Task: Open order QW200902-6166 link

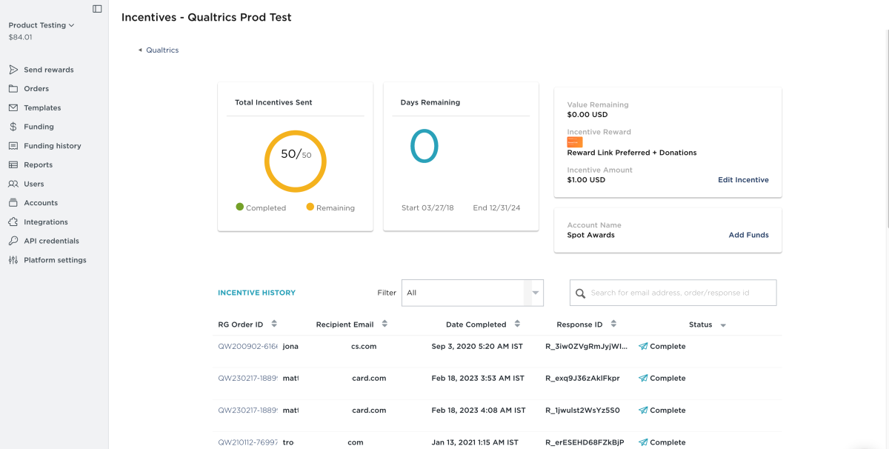Action: click(x=247, y=346)
